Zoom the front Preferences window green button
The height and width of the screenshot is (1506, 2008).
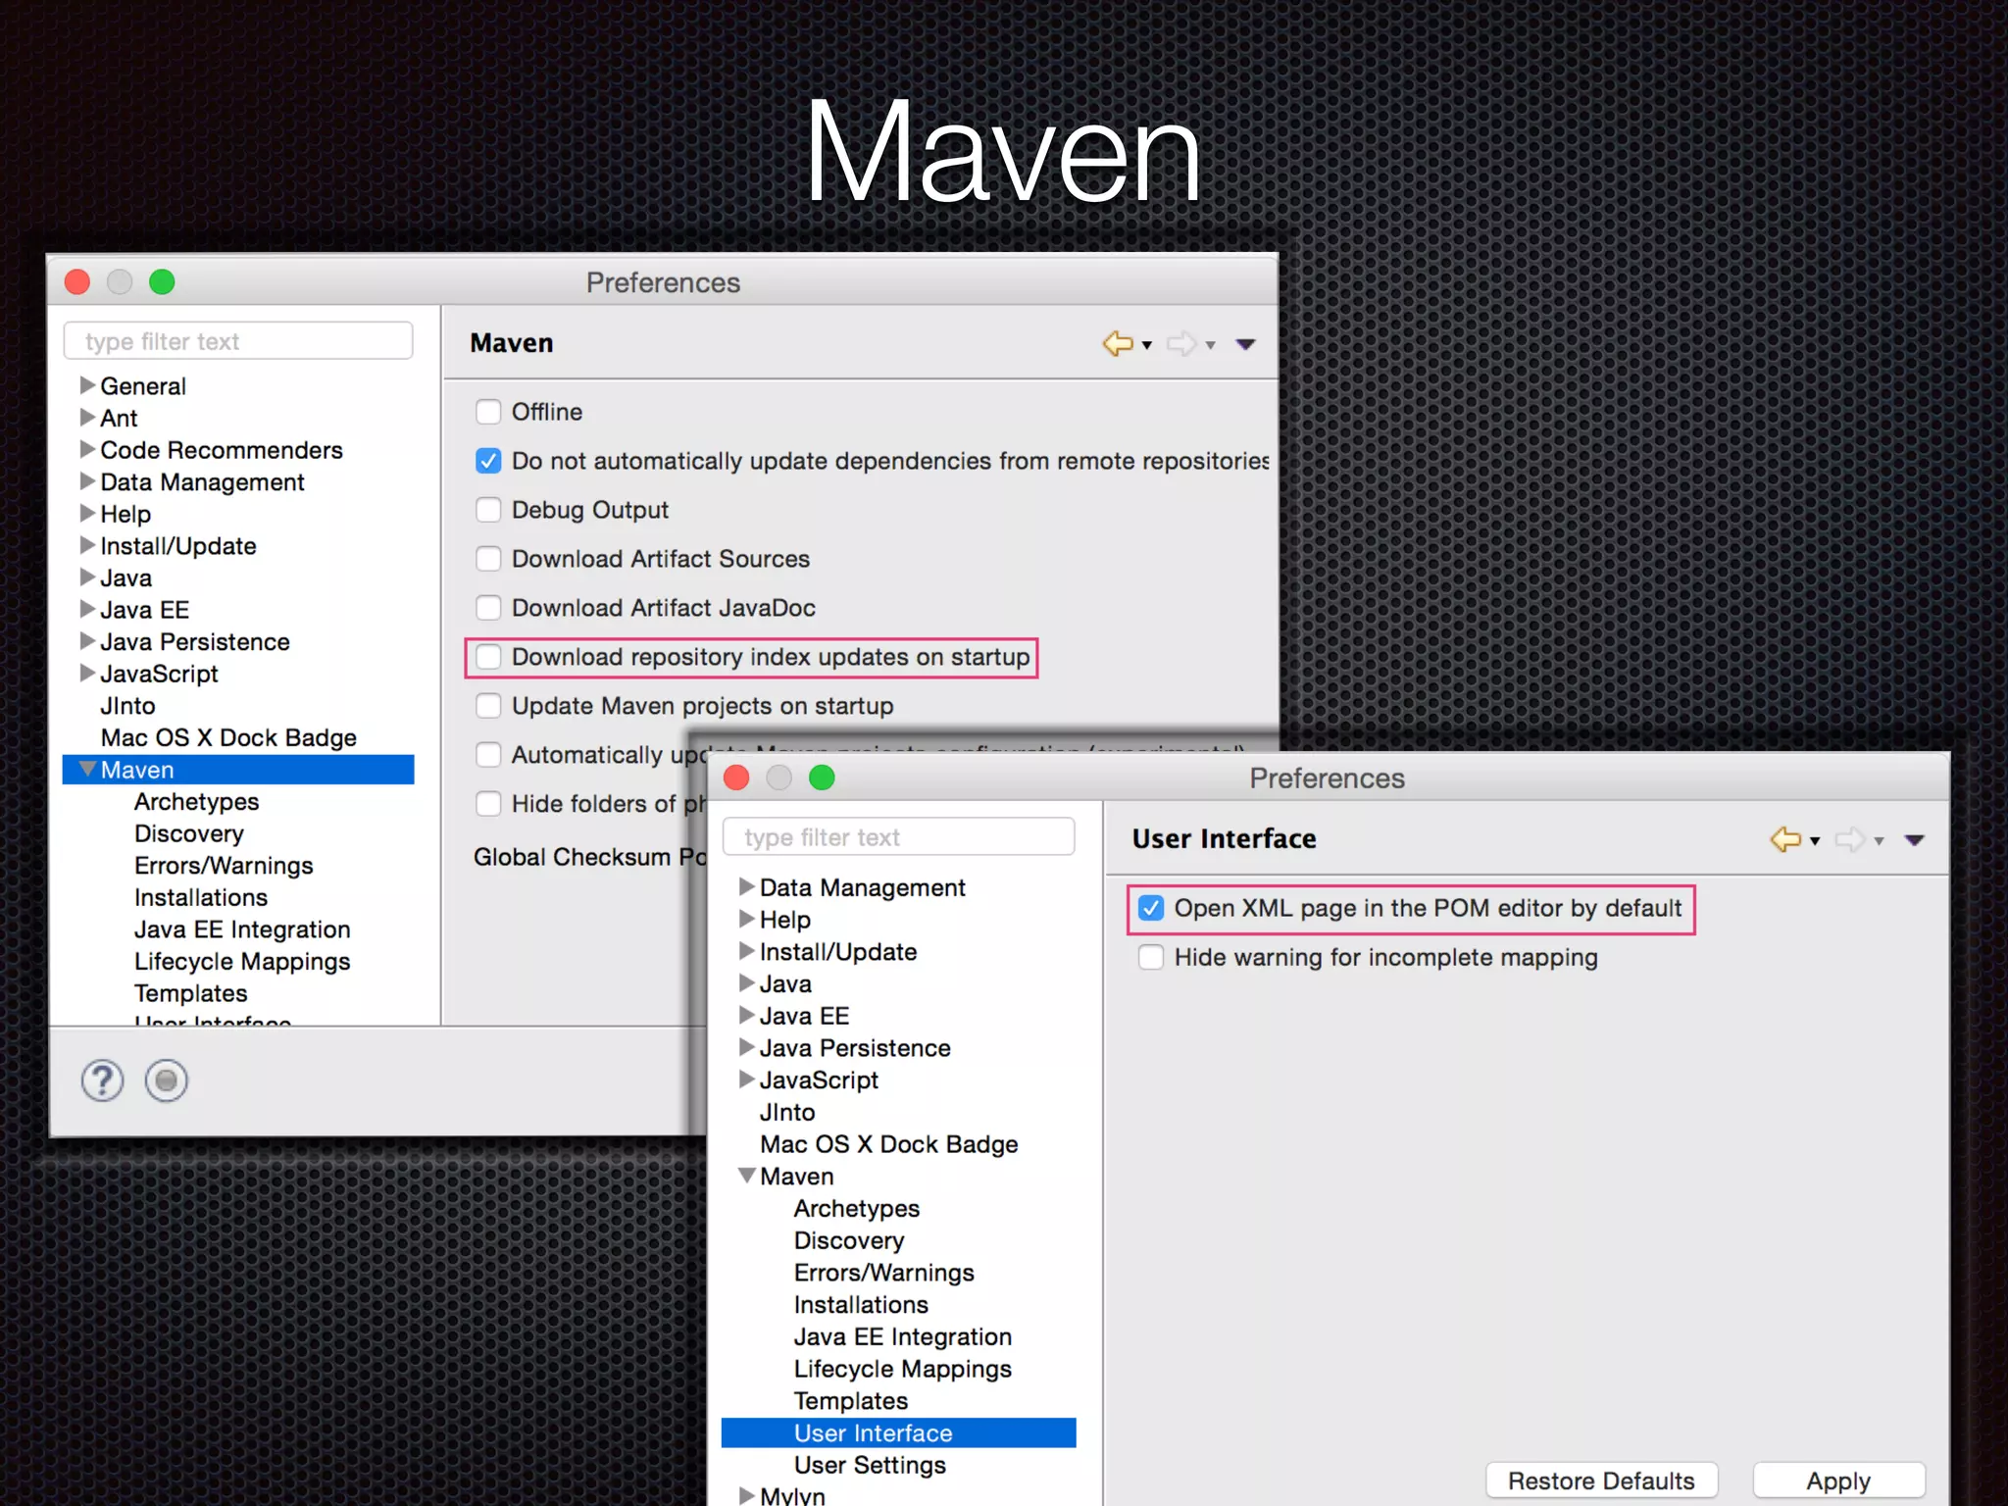[x=822, y=778]
